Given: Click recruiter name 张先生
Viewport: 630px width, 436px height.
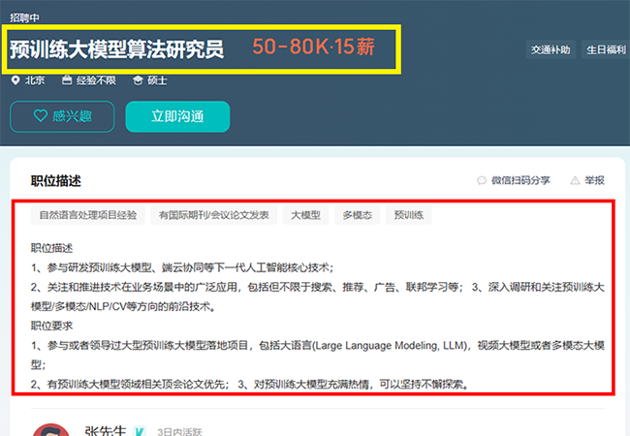Looking at the screenshot, I should [x=106, y=430].
